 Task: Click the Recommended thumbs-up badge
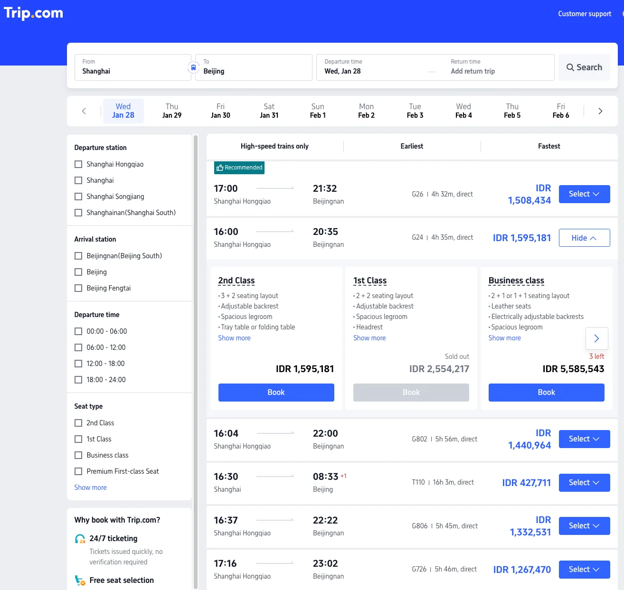pos(239,168)
